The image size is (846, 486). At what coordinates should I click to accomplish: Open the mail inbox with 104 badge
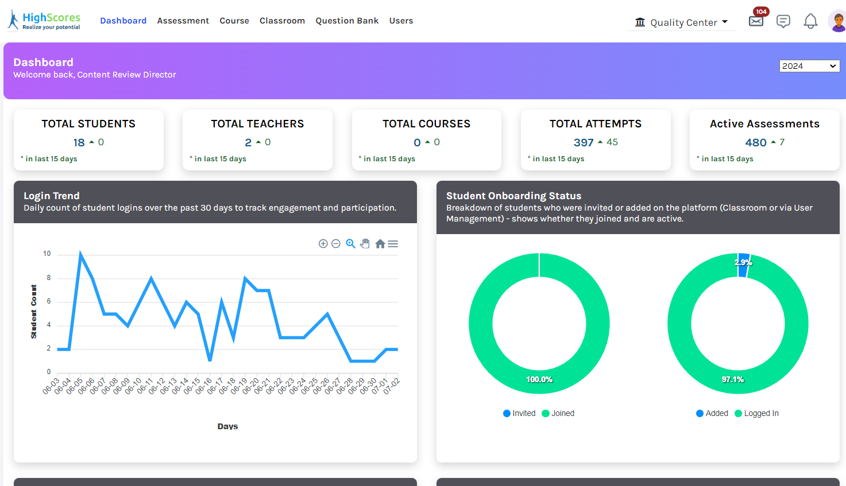pyautogui.click(x=756, y=21)
